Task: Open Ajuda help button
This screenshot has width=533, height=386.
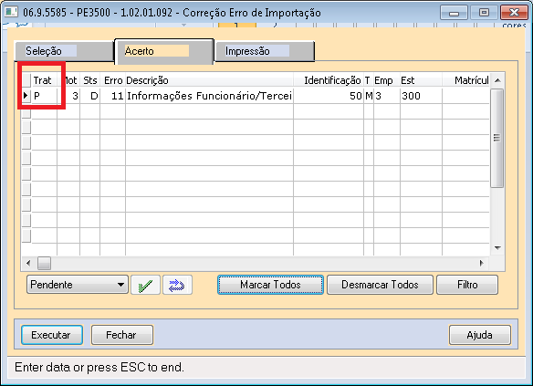Action: pos(480,335)
